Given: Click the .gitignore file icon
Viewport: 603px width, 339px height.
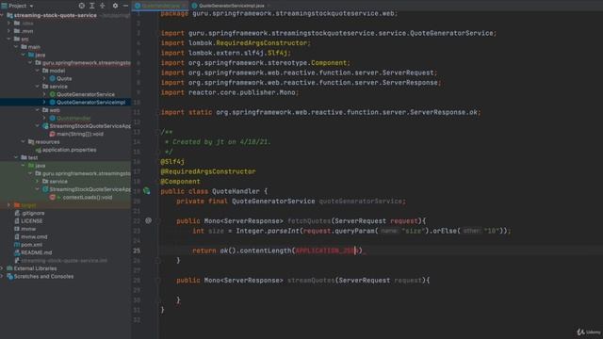Looking at the screenshot, I should click(17, 213).
